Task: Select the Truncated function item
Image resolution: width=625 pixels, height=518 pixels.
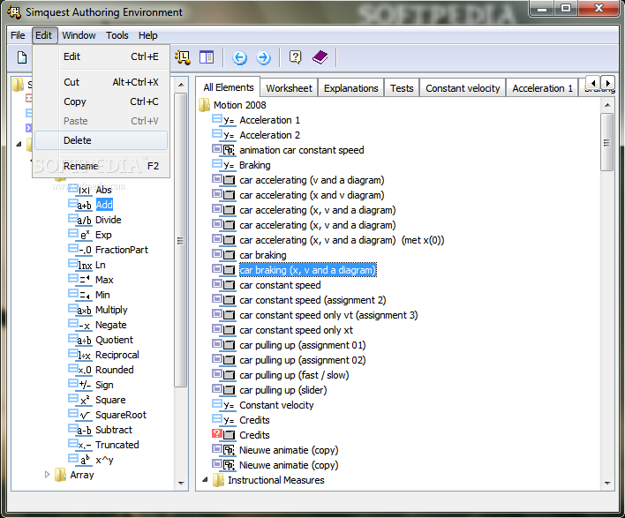Action: pyautogui.click(x=117, y=445)
